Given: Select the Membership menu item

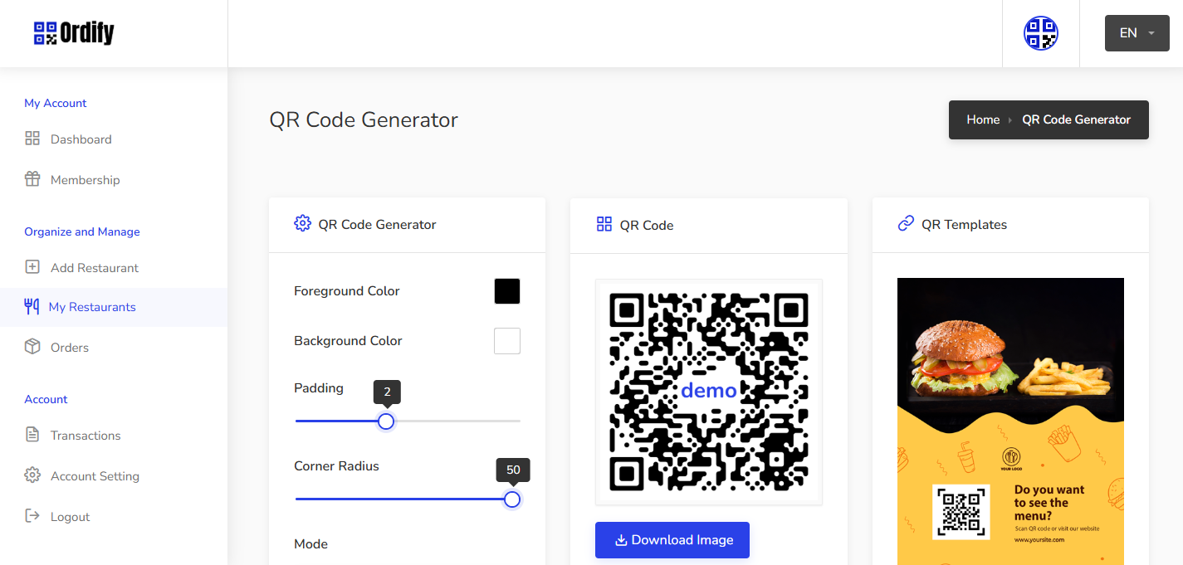Looking at the screenshot, I should pos(85,180).
